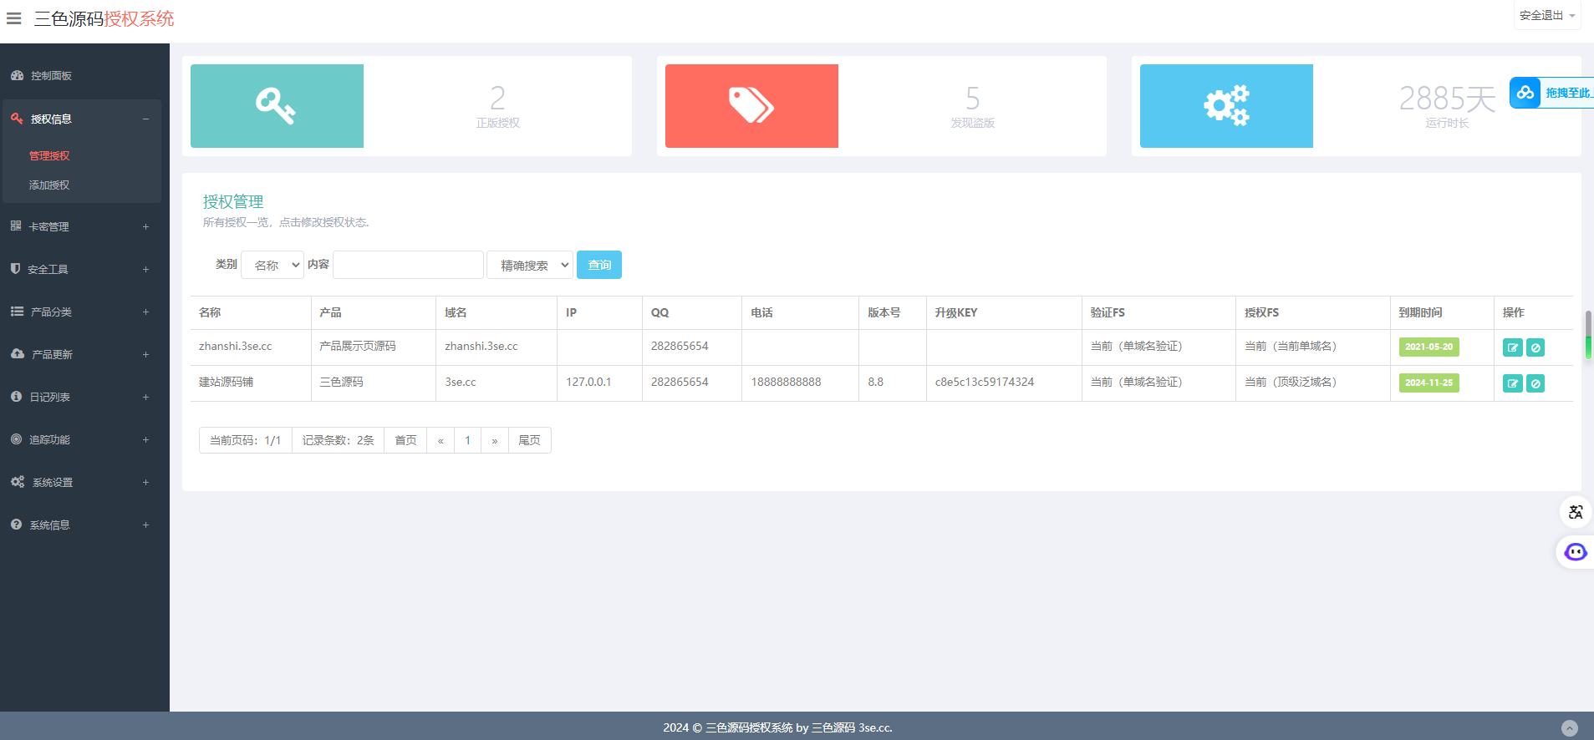Open the 类别 名称 dropdown
The width and height of the screenshot is (1594, 740).
[x=272, y=265]
